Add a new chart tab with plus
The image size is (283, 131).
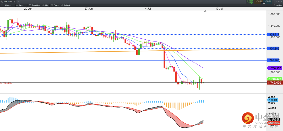18,2
